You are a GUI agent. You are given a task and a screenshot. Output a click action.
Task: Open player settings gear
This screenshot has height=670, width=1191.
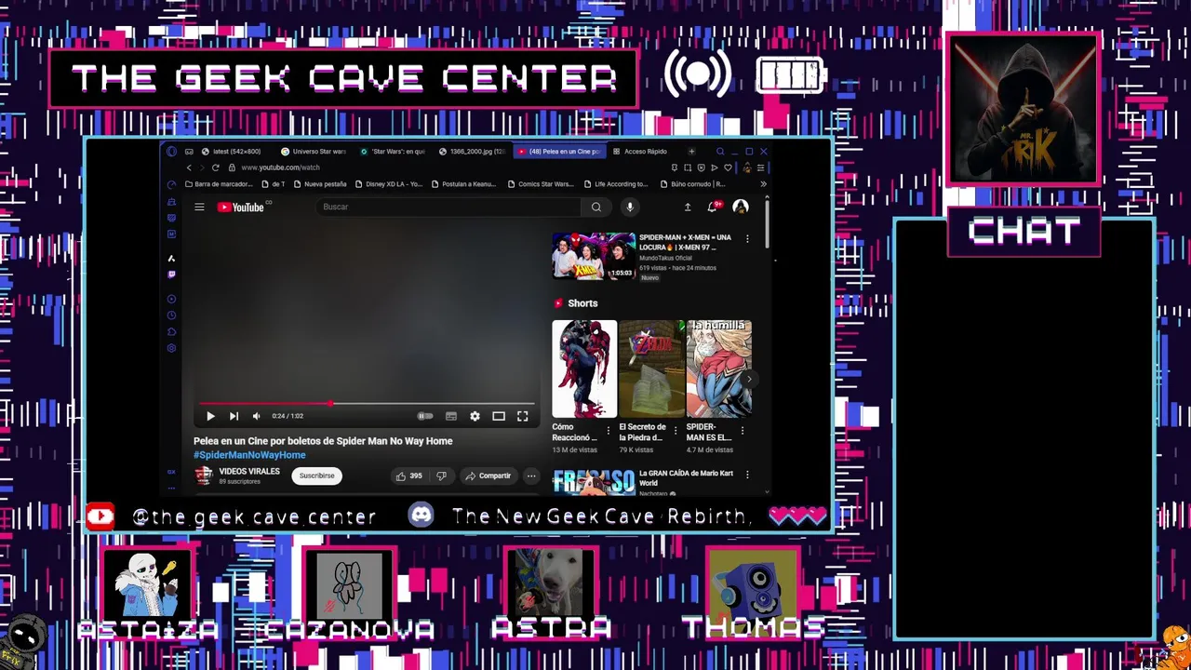tap(475, 416)
